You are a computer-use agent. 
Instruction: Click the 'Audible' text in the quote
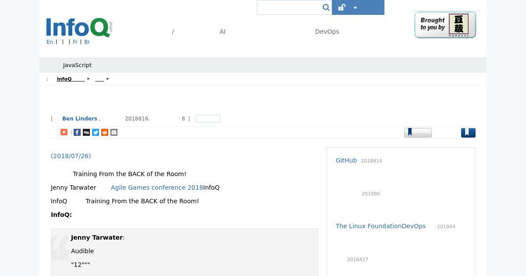(x=82, y=251)
